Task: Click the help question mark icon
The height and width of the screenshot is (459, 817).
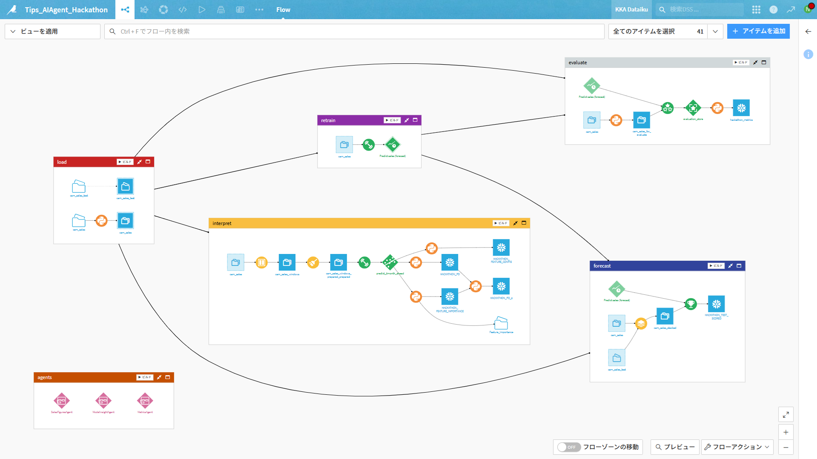Action: click(773, 9)
